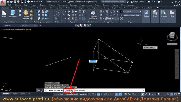This screenshot has width=181, height=102.
Task: Click the Выдавить (Extrude) tool icon
Action: tap(13, 13)
